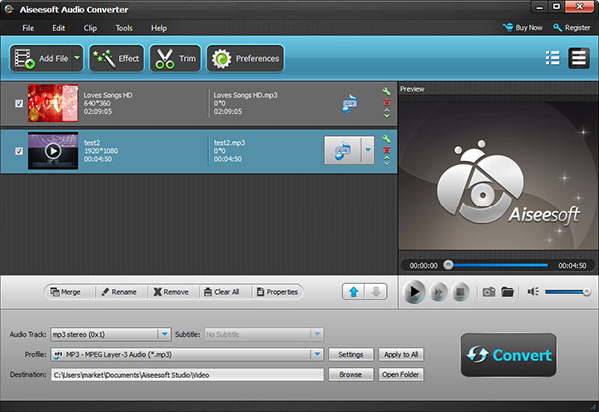The image size is (599, 412).
Task: Open the File menu
Action: coord(28,28)
